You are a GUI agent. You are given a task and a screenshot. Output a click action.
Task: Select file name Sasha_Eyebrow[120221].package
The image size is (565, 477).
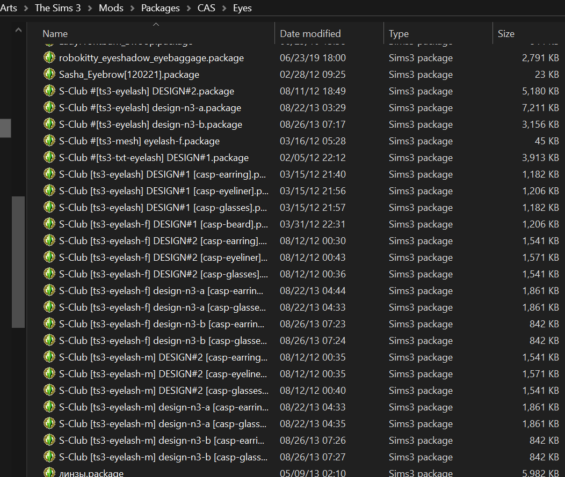click(x=129, y=75)
